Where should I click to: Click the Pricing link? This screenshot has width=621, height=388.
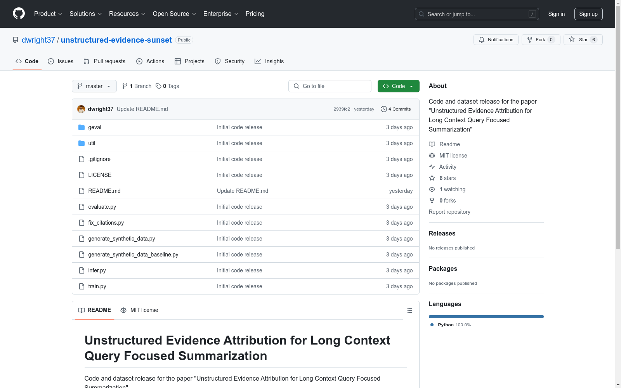point(255,14)
